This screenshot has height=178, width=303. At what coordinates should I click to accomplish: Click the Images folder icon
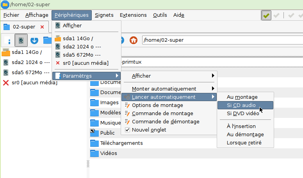(x=94, y=103)
